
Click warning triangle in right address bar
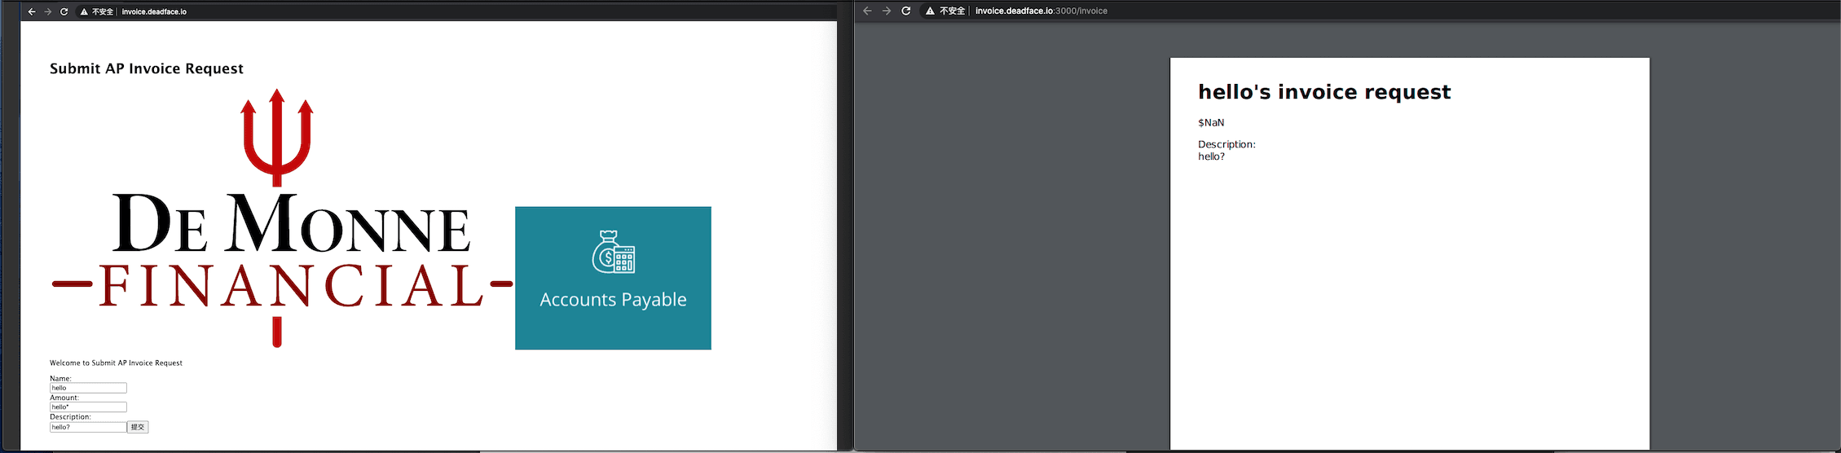pos(930,11)
